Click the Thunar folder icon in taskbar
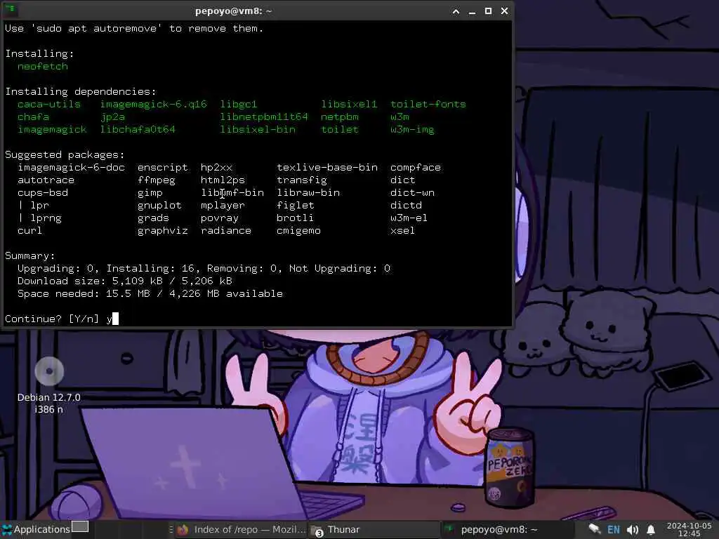719x539 pixels. (317, 531)
